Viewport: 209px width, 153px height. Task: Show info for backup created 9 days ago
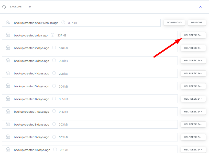(x=54, y=137)
